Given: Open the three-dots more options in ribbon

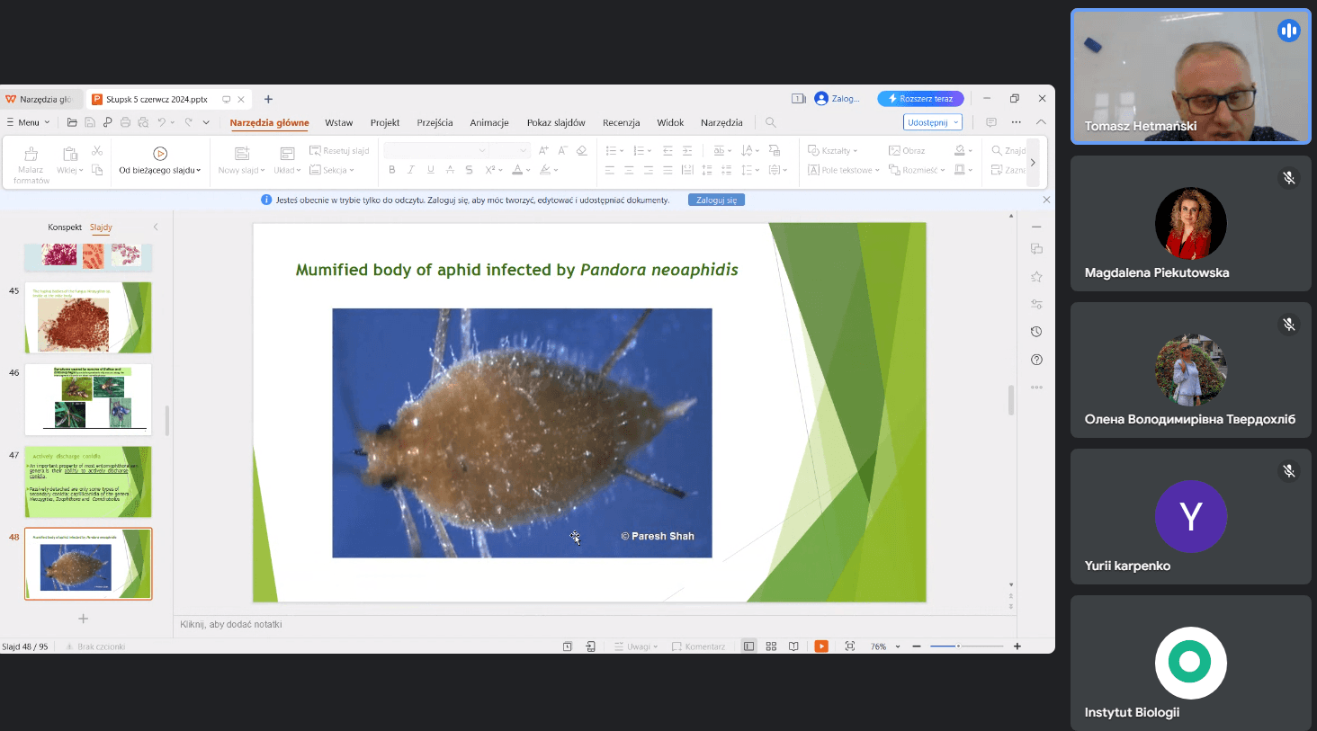Looking at the screenshot, I should [x=1017, y=122].
